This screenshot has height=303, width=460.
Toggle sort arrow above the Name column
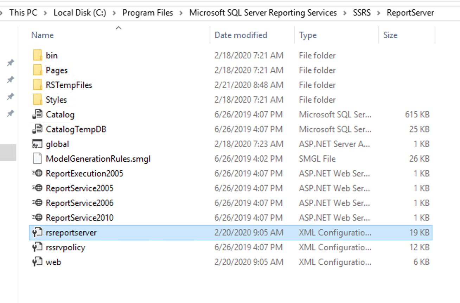click(x=119, y=28)
